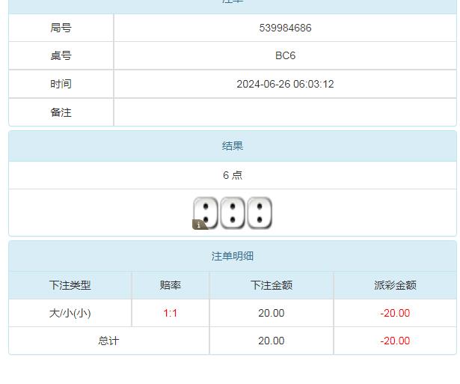Click the table number BC6

click(x=285, y=55)
